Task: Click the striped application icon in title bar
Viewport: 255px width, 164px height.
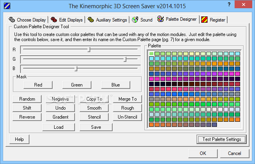Action: point(7,6)
